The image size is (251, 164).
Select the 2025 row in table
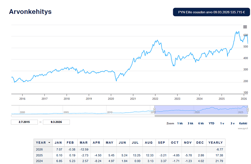pyautogui.click(x=39, y=156)
